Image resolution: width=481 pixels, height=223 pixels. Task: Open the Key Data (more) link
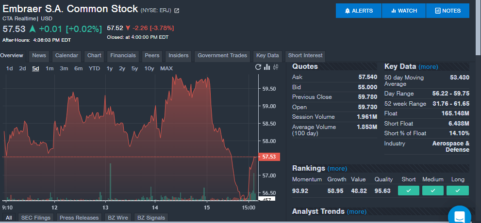(428, 67)
